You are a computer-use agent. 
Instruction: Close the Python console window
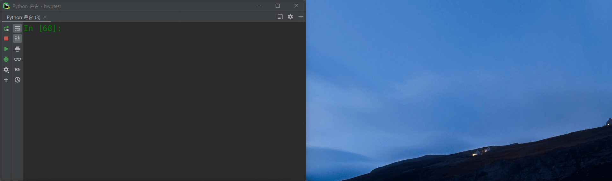[296, 6]
